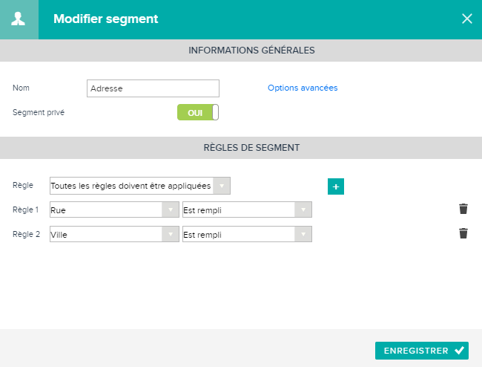Click the Segment privé label

39,113
